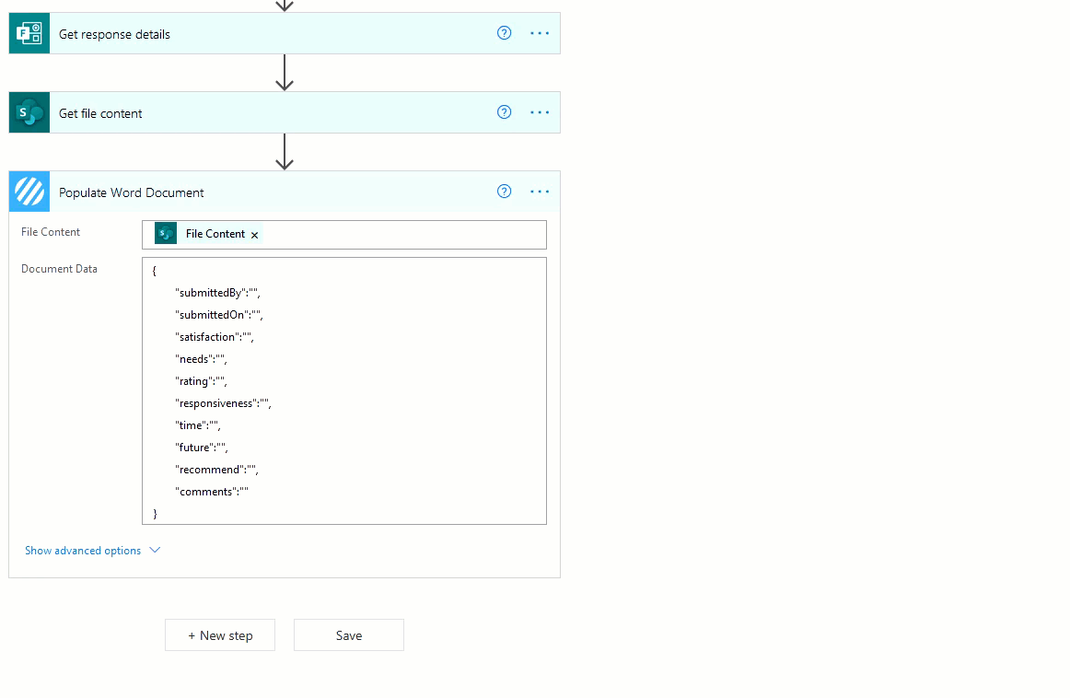Remove the File Content token
1070x698 pixels.
click(x=254, y=235)
